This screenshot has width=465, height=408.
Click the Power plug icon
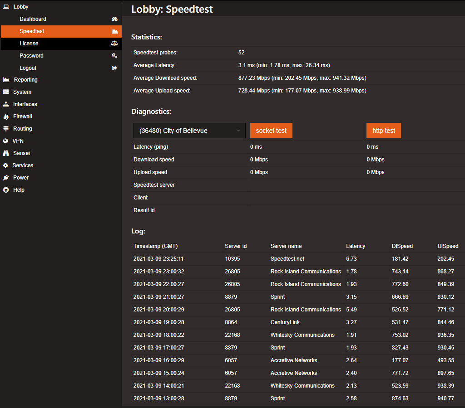point(6,178)
